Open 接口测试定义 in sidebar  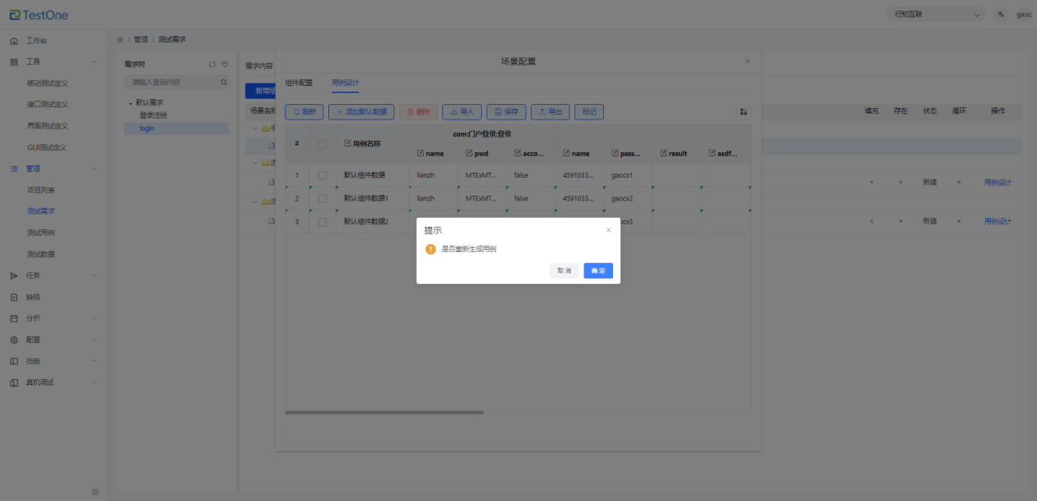coord(47,104)
